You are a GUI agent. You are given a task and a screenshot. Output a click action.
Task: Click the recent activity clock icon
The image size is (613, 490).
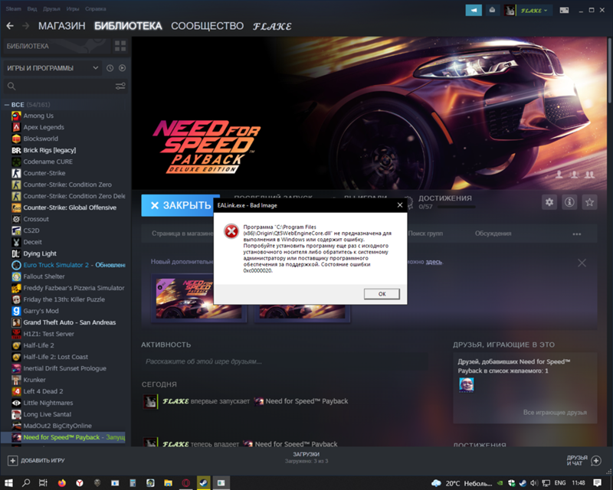110,68
